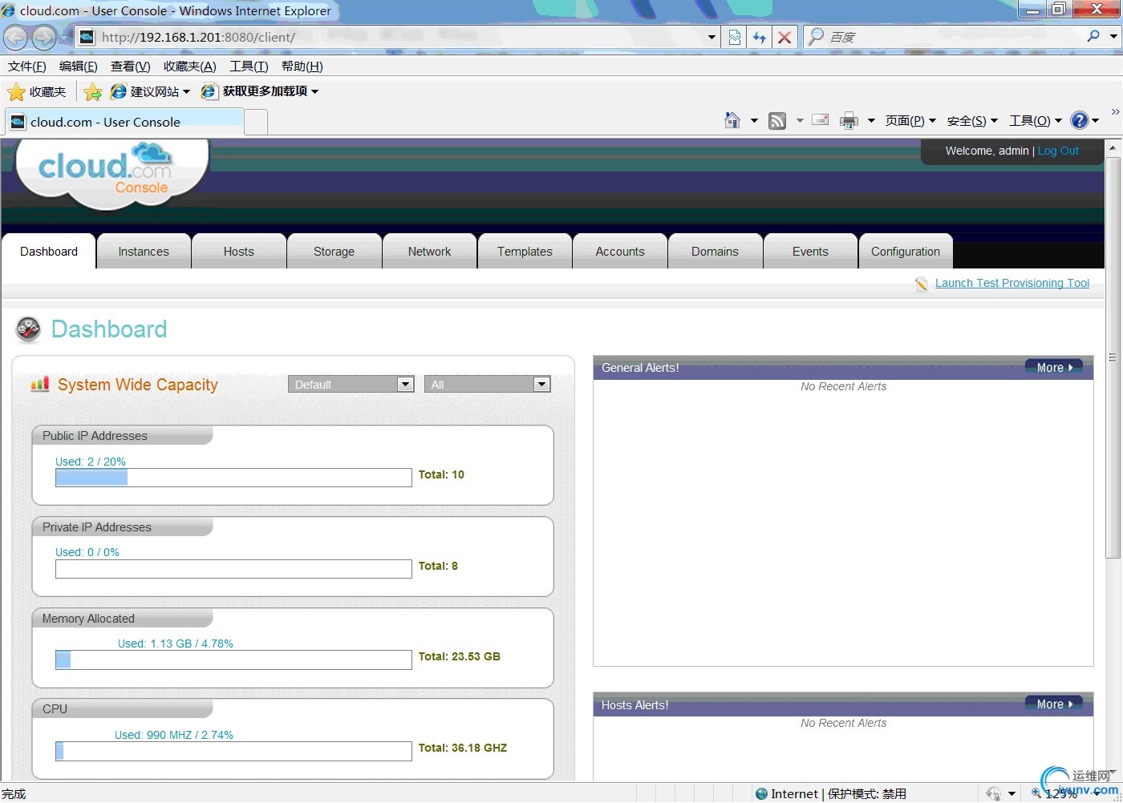Select the Dashboard tab

49,252
